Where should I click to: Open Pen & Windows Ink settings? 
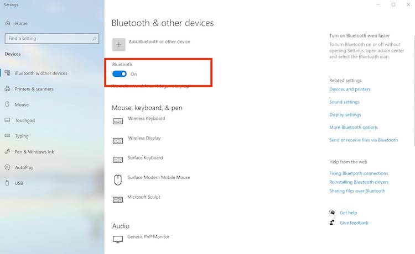coord(34,152)
